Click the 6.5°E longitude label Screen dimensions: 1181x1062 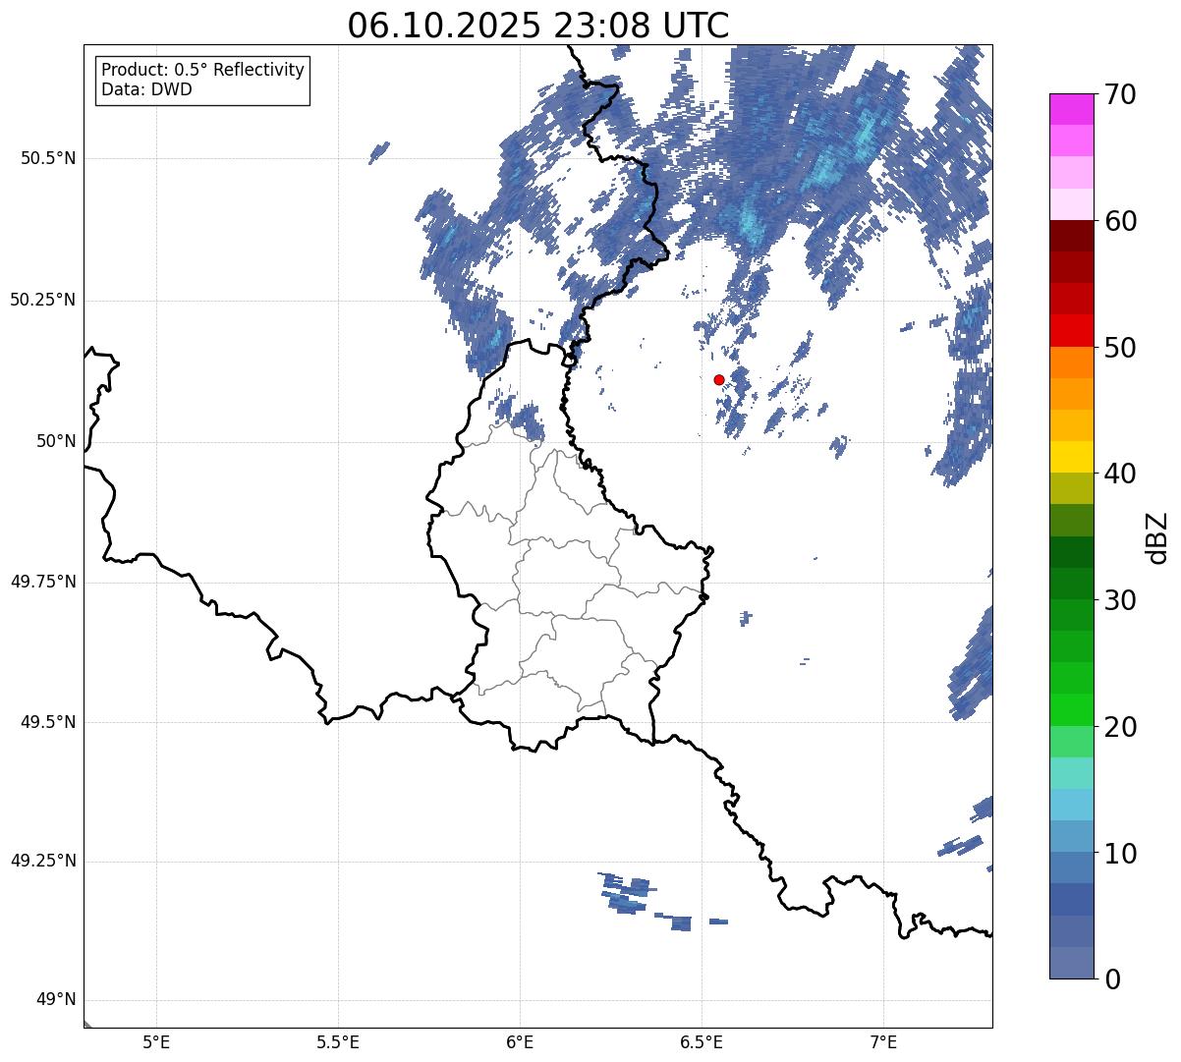coord(702,1041)
